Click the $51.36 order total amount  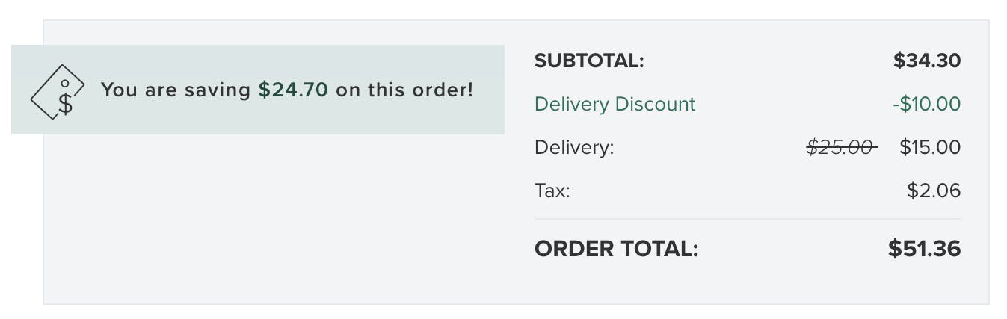pyautogui.click(x=924, y=249)
